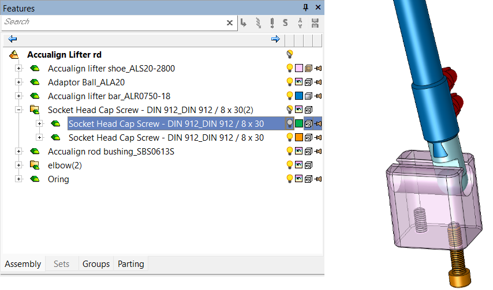The width and height of the screenshot is (493, 290).
Task: Click orange color swatch of second cap screw
Action: click(298, 138)
